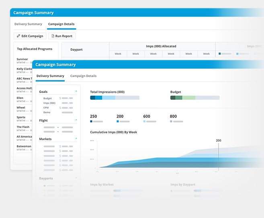The height and width of the screenshot is (218, 264).
Task: Click the CPM goal row
Action: [x=58, y=108]
